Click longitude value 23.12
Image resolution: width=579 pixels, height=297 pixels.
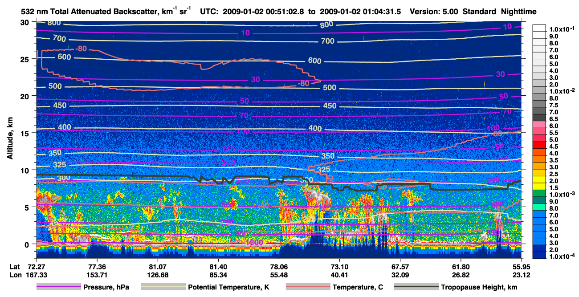click(x=522, y=274)
